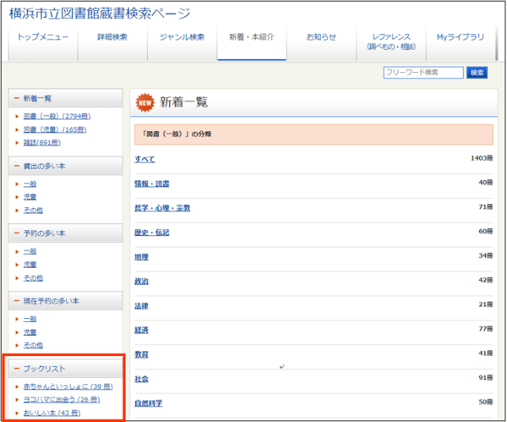Open the 自然科学 category link
Screen dimensions: 507x422
click(x=149, y=403)
